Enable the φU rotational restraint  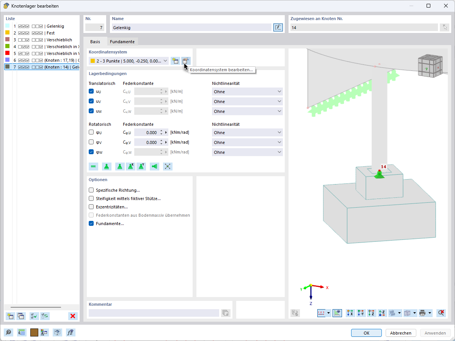[91, 132]
